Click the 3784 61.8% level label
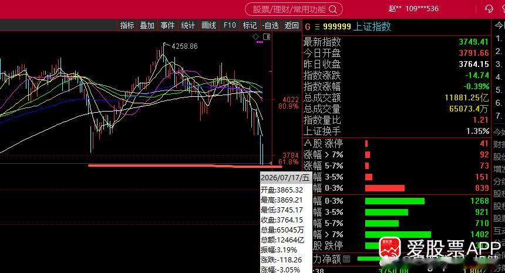 [288, 159]
